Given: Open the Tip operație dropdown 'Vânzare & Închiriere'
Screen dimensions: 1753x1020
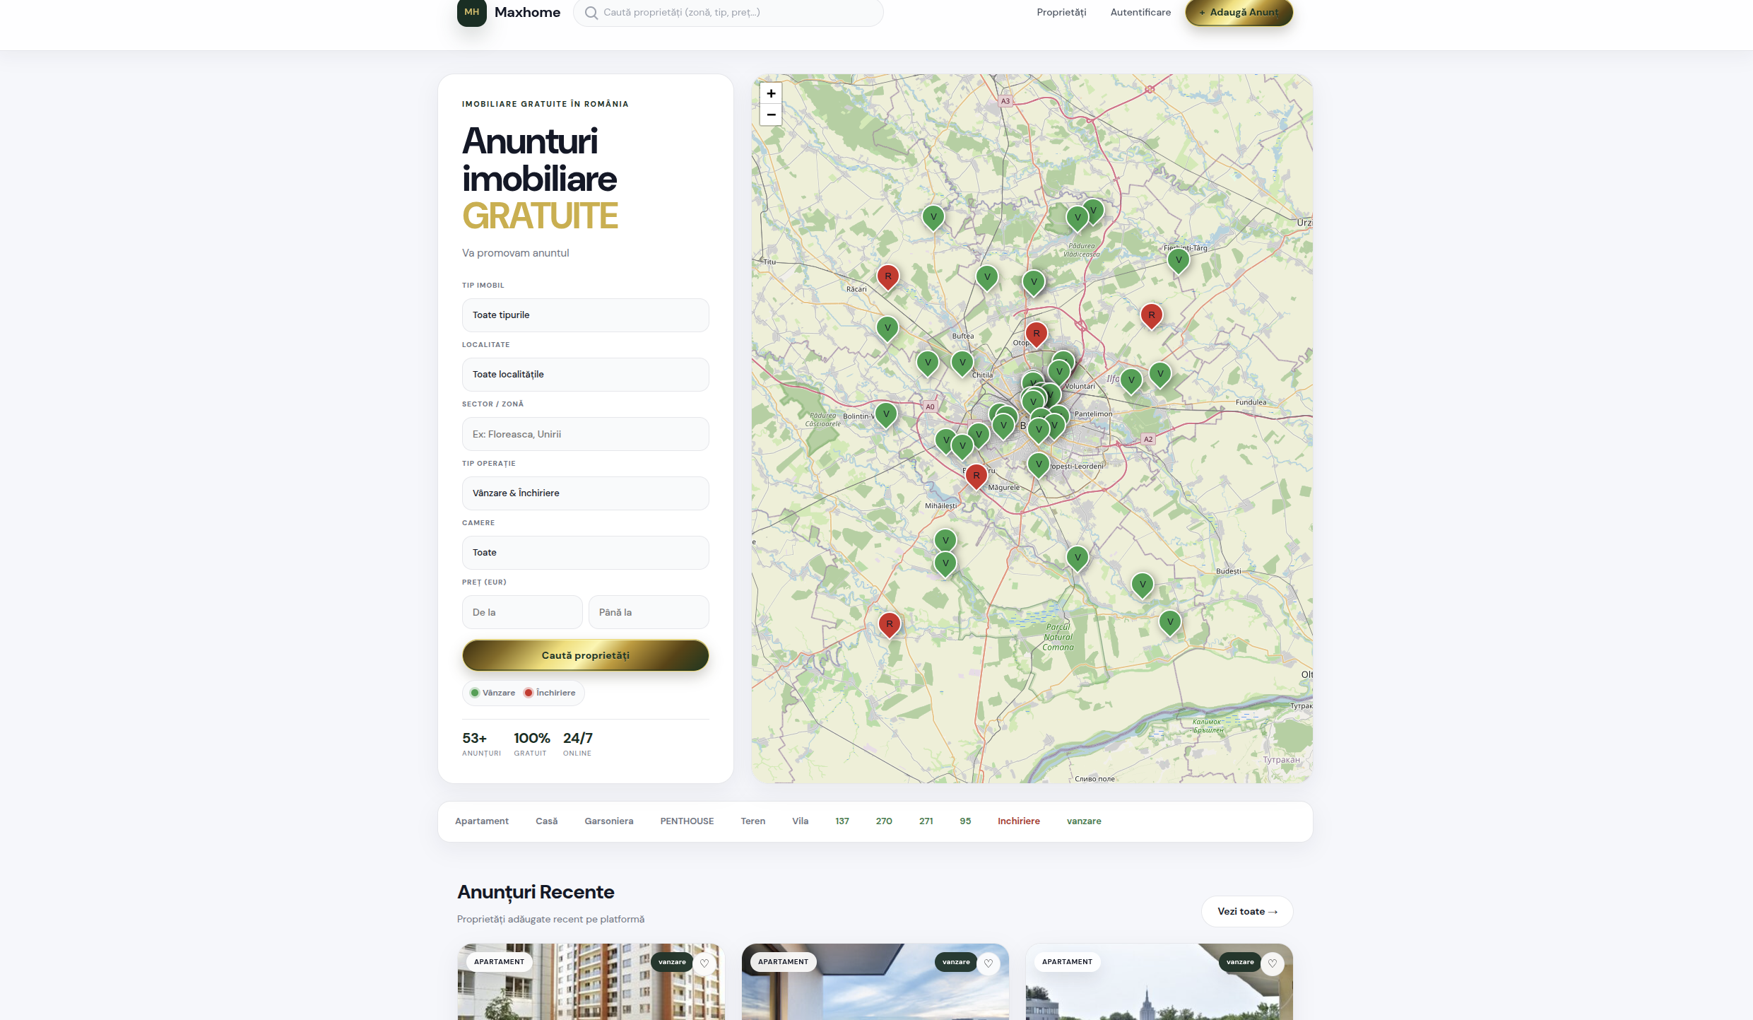Looking at the screenshot, I should coord(585,493).
